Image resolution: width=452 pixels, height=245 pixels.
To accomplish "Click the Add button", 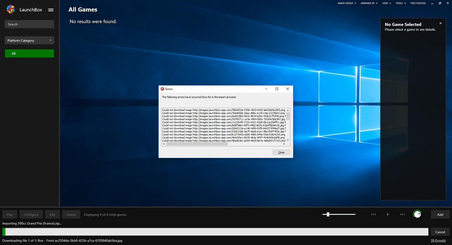I will (x=440, y=215).
